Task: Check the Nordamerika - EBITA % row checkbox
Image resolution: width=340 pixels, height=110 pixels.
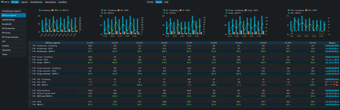Action: (x=30, y=51)
